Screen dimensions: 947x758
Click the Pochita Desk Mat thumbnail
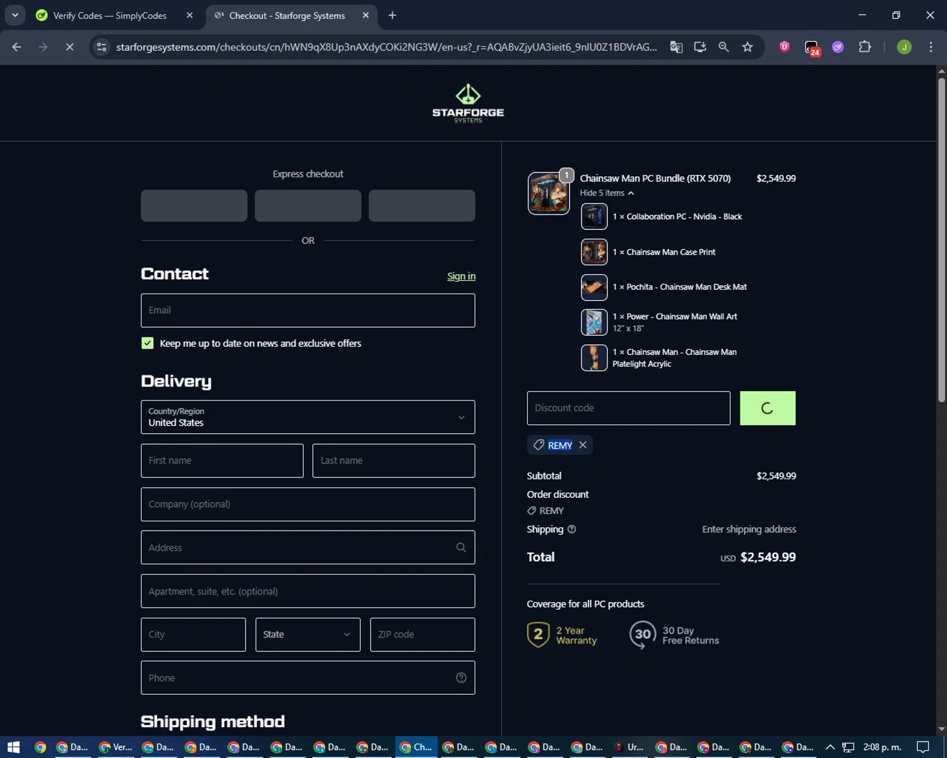594,287
